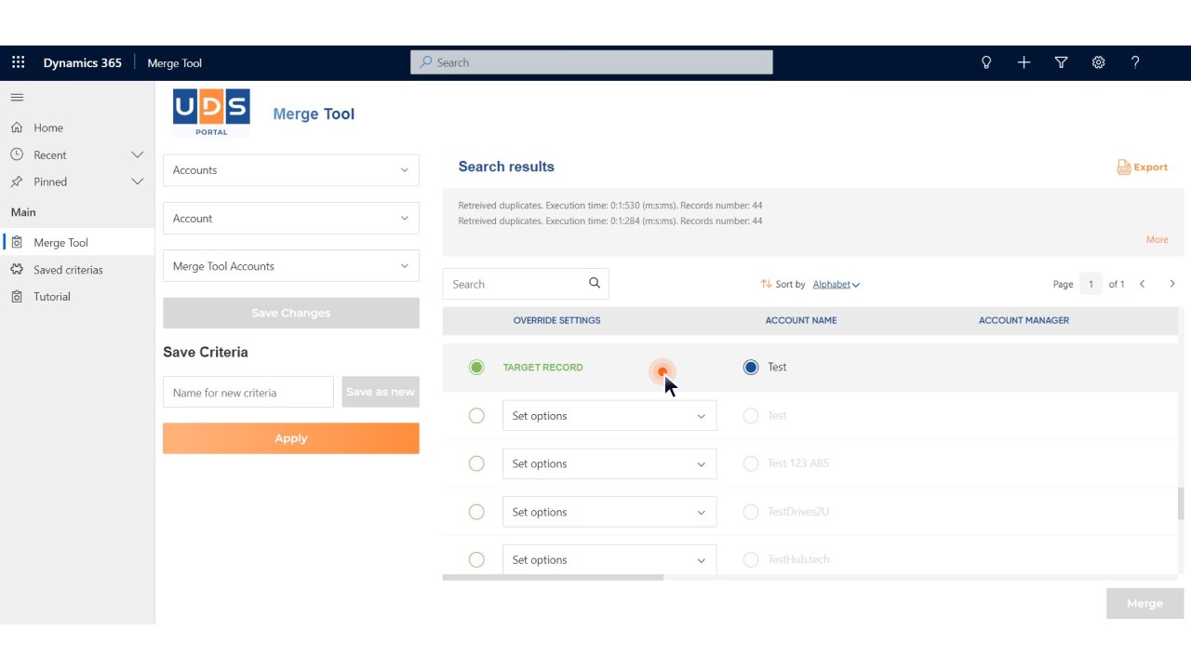
Task: Select green radio for TestHub.tech row
Action: [x=476, y=560]
